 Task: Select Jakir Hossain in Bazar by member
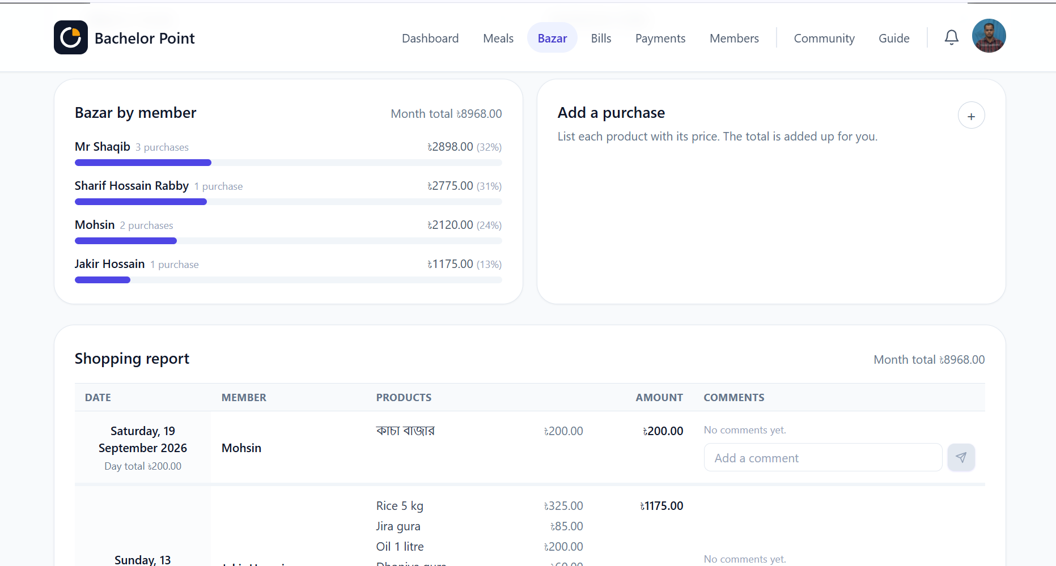pos(110,264)
